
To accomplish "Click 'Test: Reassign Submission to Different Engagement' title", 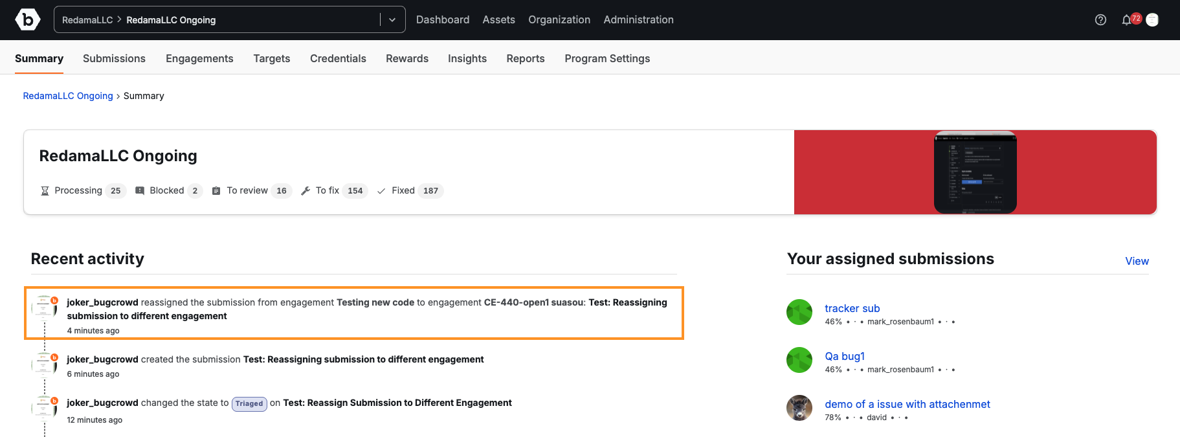I will point(397,403).
